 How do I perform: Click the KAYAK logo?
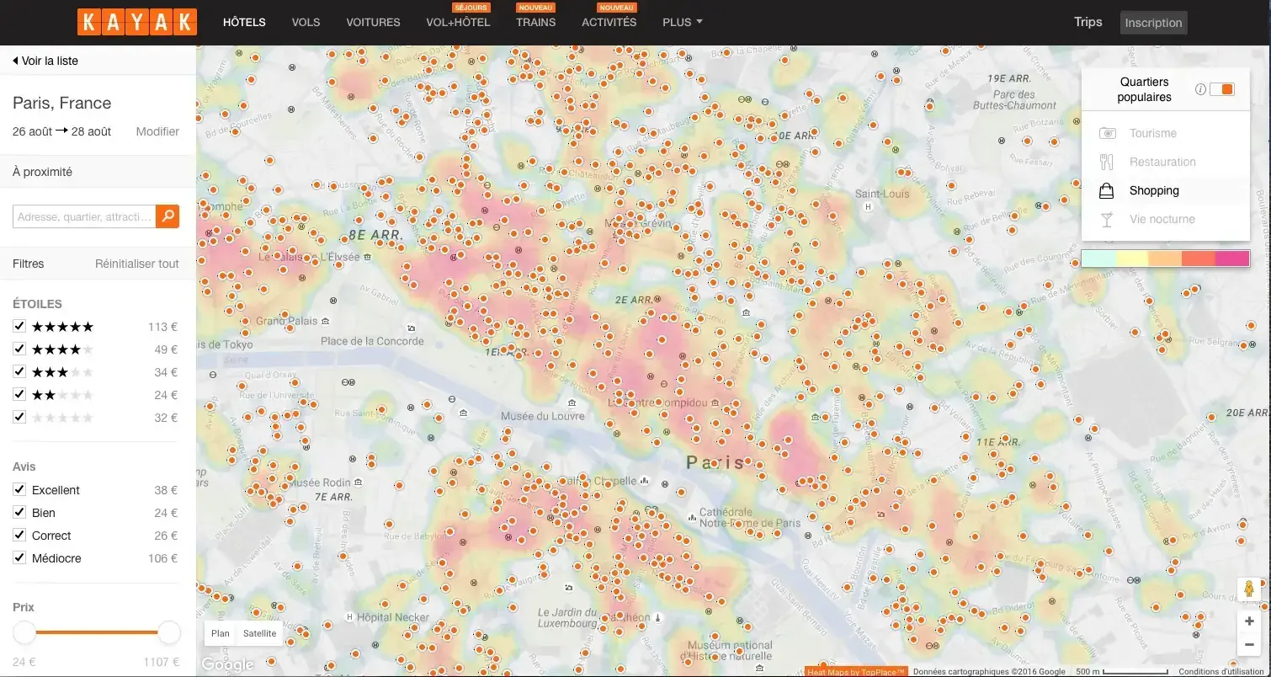pyautogui.click(x=137, y=22)
